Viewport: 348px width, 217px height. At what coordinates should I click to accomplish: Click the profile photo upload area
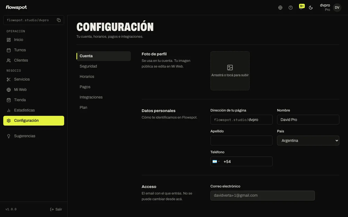pos(230,71)
